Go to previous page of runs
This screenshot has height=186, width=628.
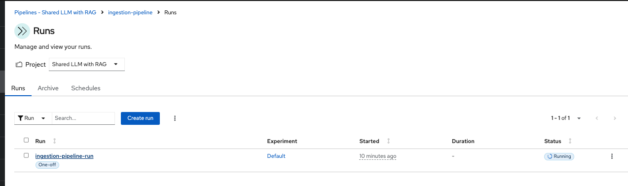tap(597, 118)
